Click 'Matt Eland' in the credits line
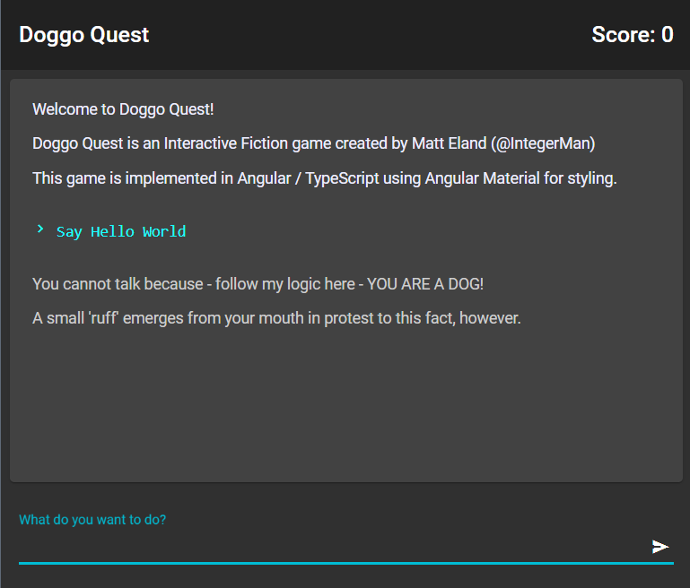The image size is (690, 588). tap(450, 143)
